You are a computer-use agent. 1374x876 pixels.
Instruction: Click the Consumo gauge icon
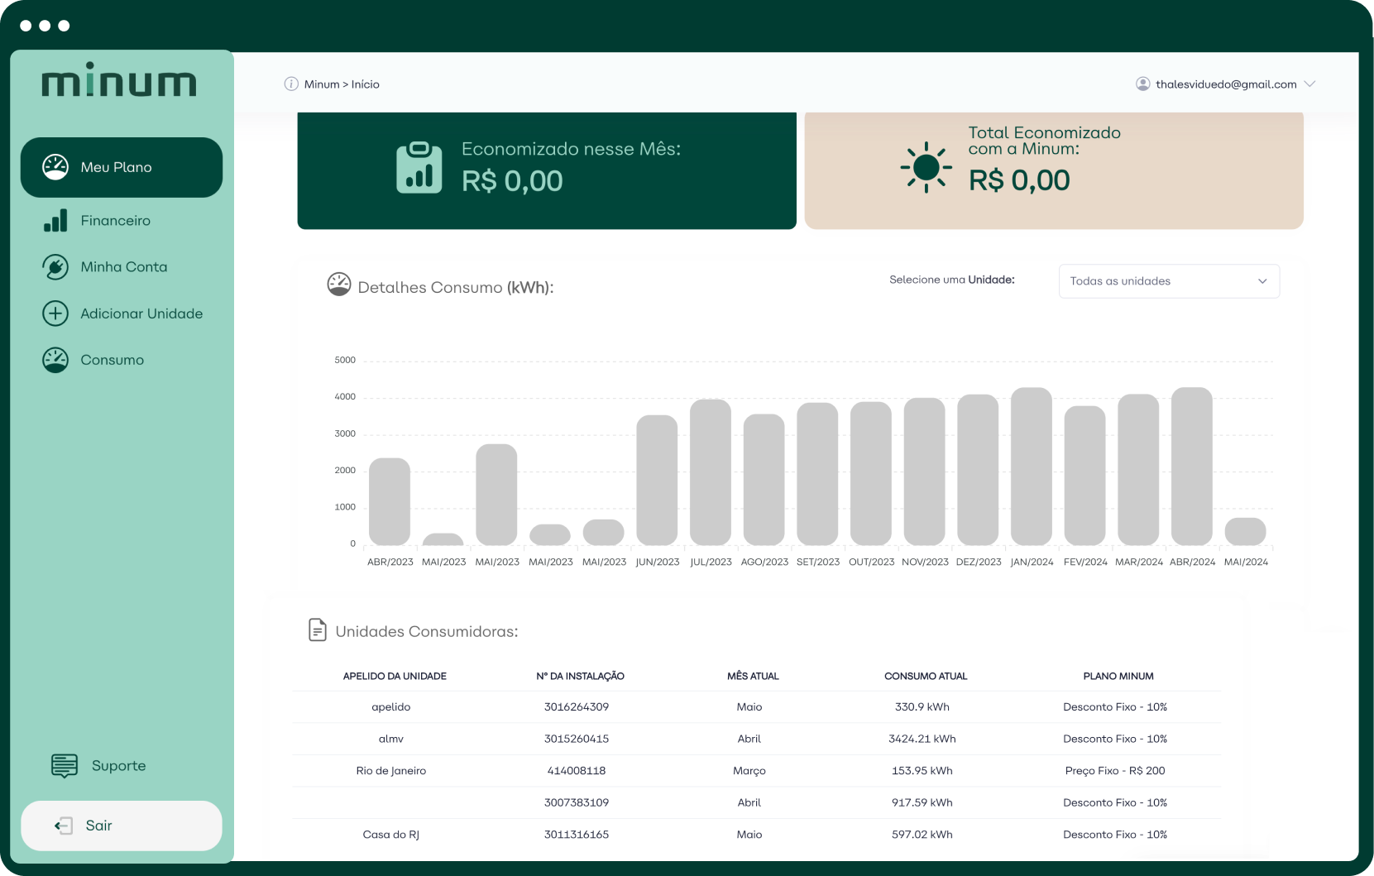pyautogui.click(x=55, y=360)
